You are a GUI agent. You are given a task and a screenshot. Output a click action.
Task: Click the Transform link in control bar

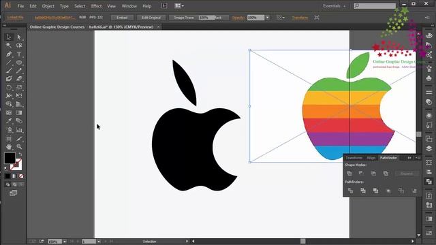pos(300,18)
